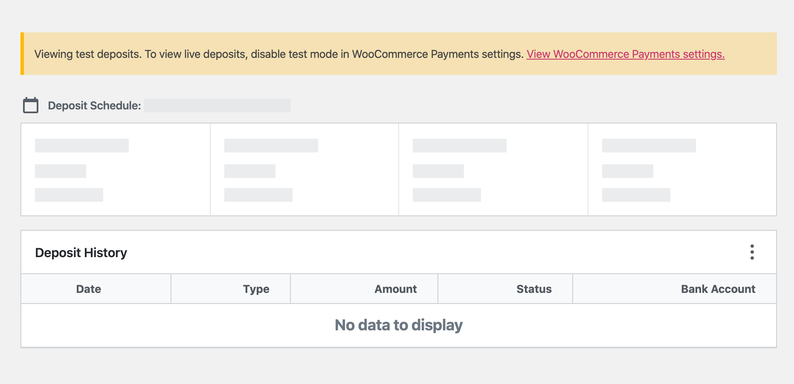Expand the Bank Account column header

point(718,289)
